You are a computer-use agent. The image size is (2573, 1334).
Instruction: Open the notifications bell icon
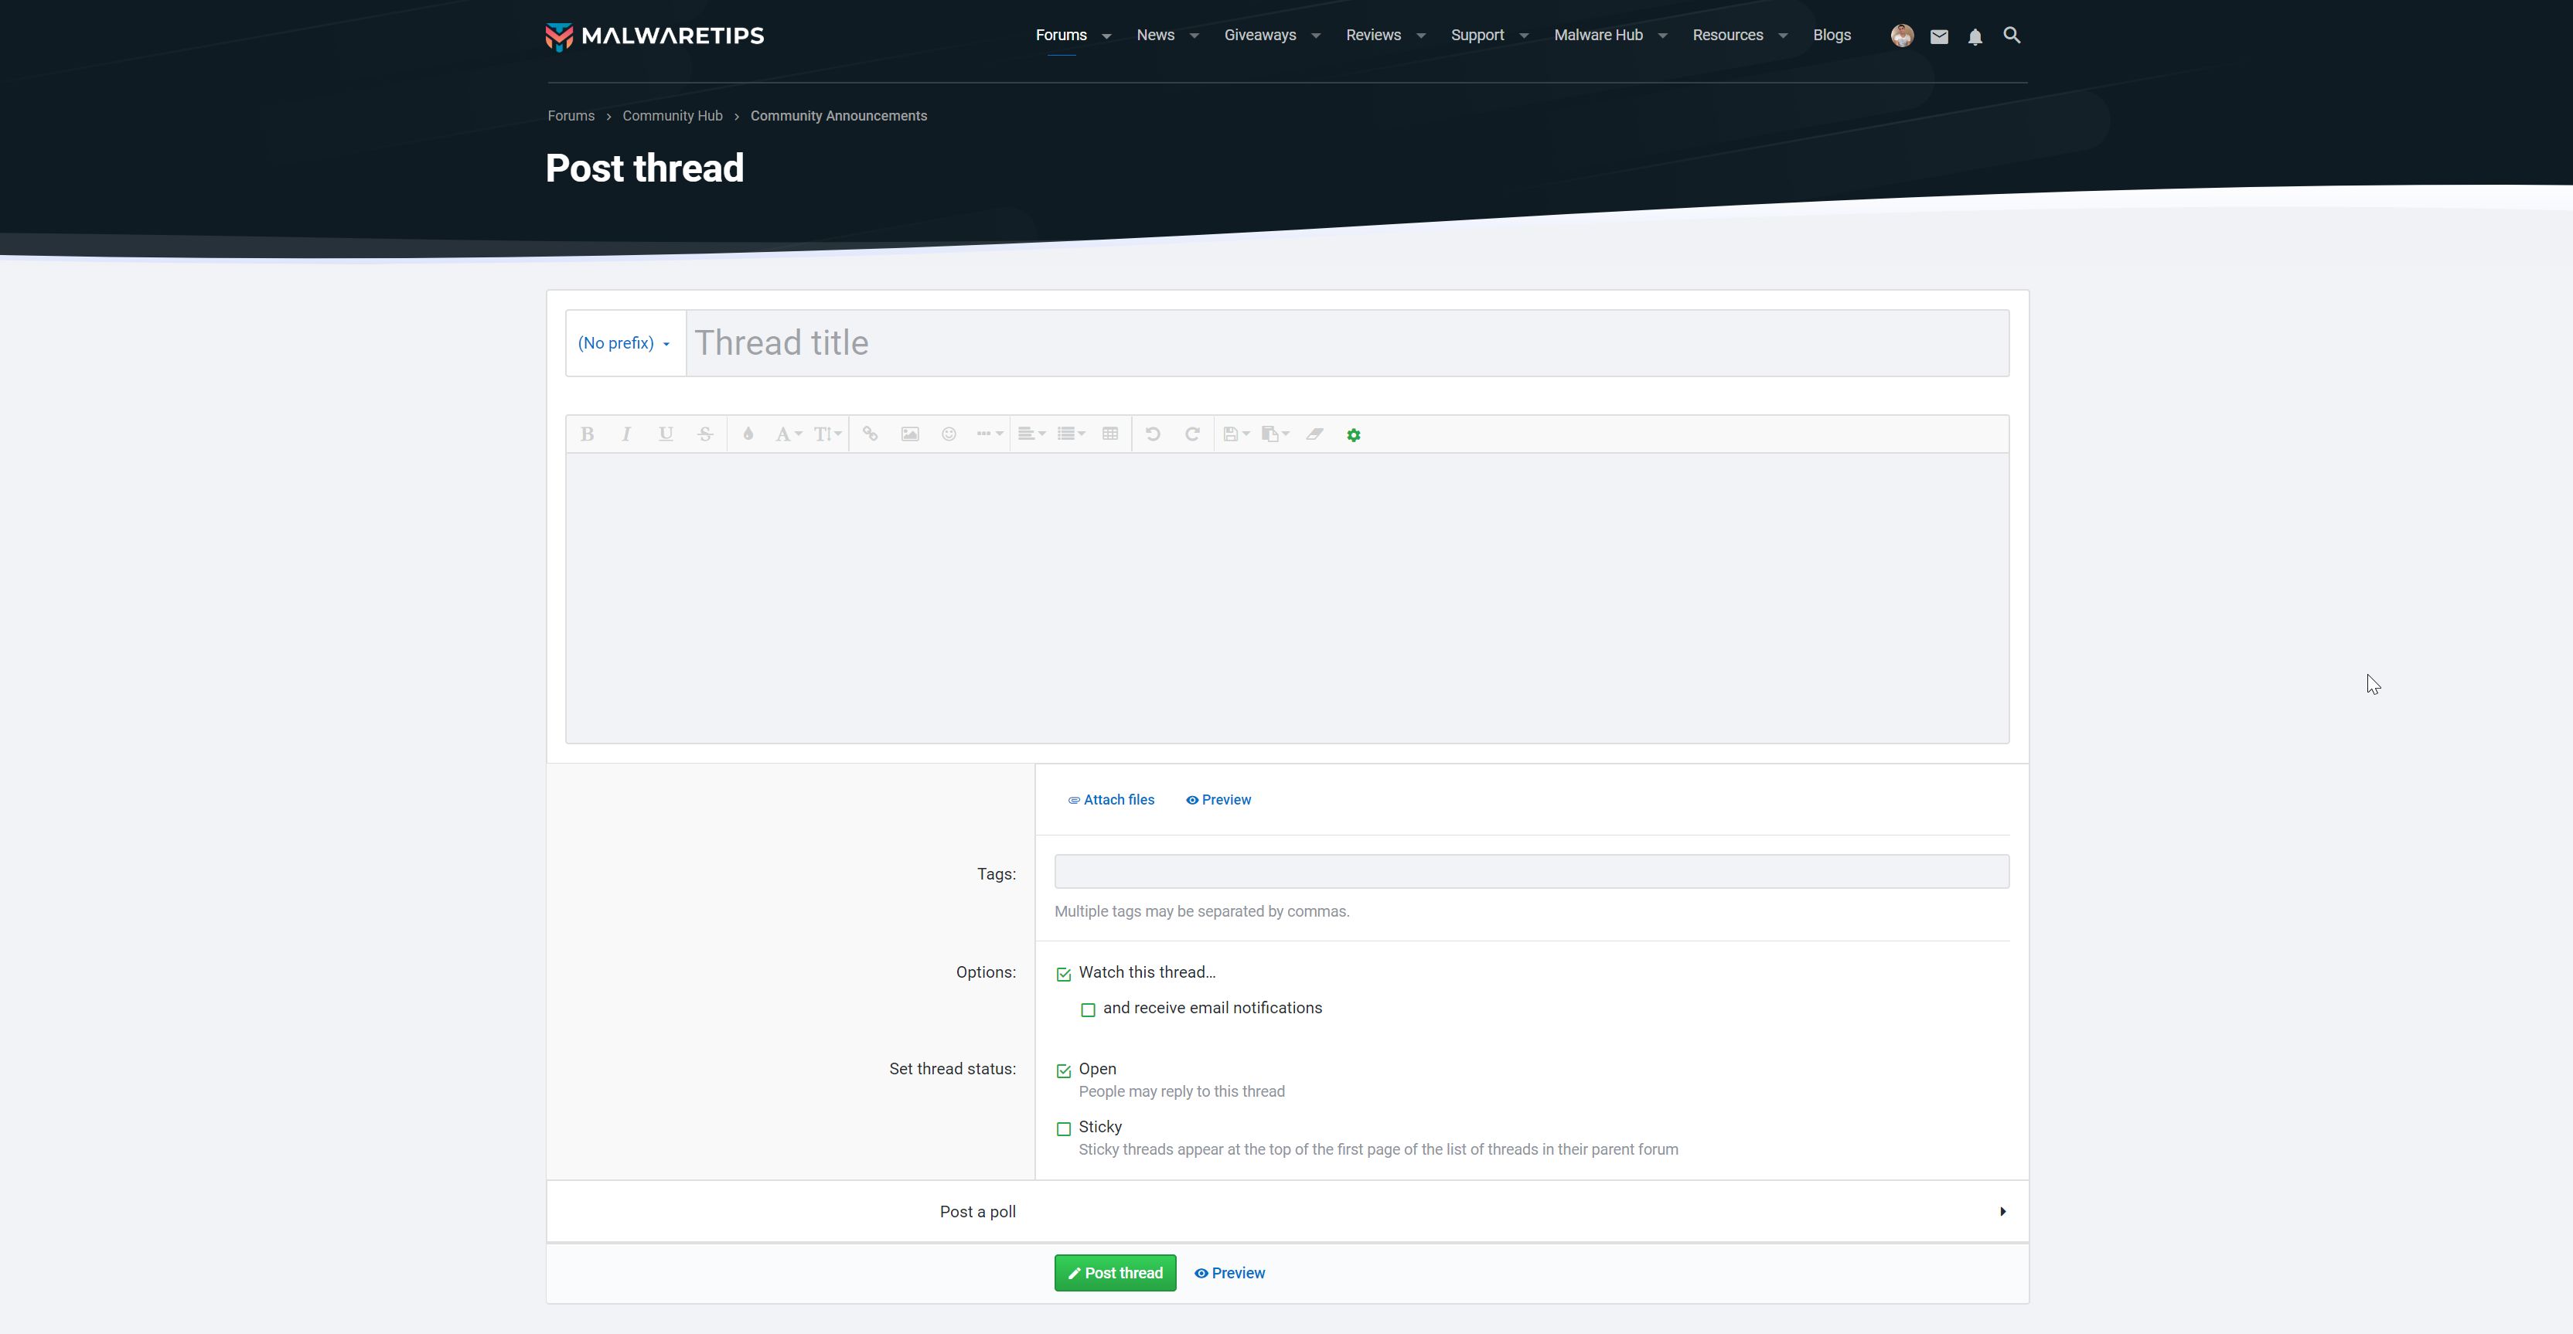(x=1975, y=37)
